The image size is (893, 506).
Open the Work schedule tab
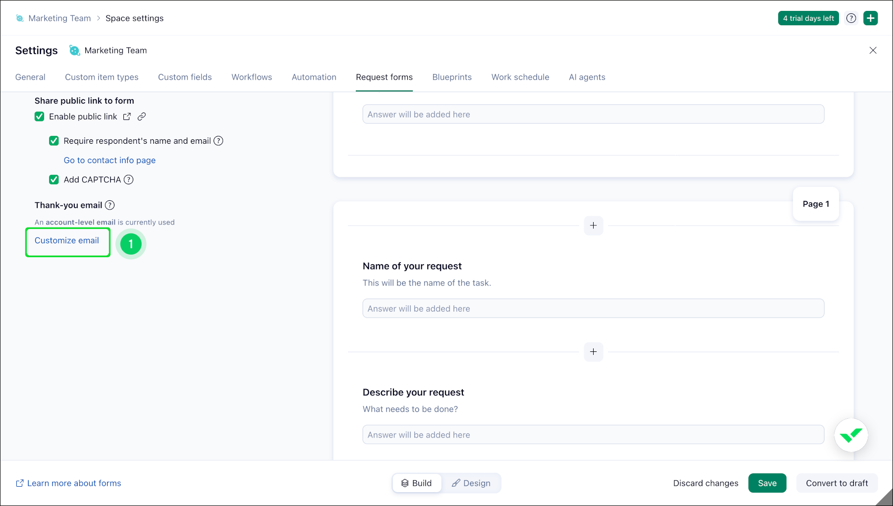pyautogui.click(x=520, y=77)
